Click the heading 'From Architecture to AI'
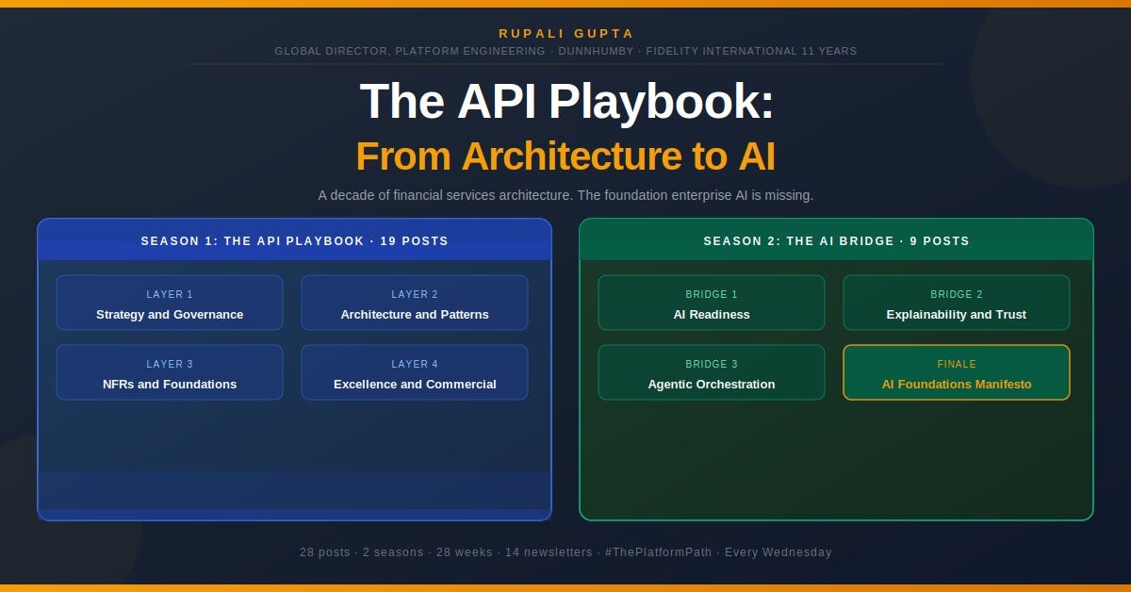The height and width of the screenshot is (592, 1131). 565,156
